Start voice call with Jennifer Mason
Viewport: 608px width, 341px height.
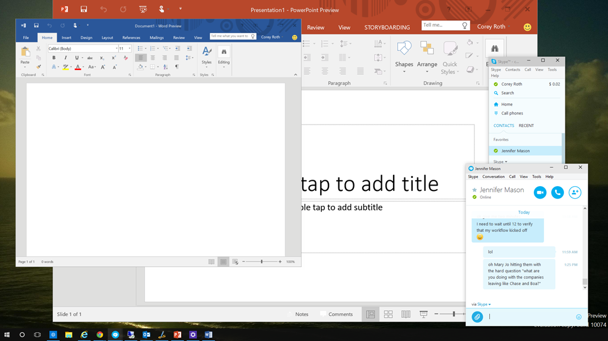[557, 192]
